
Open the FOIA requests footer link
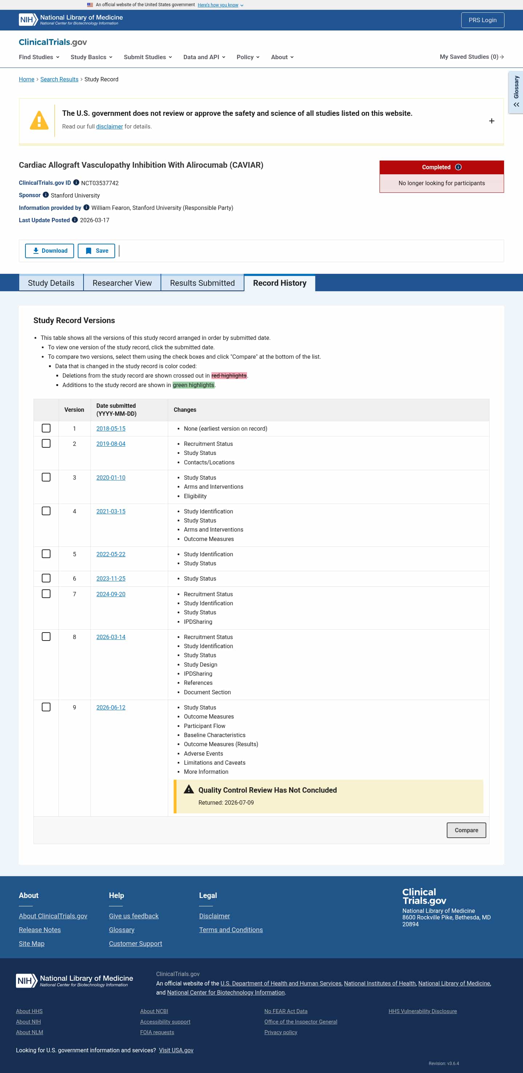pos(157,1032)
